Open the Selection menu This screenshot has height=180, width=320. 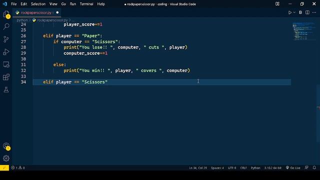[x=38, y=4]
